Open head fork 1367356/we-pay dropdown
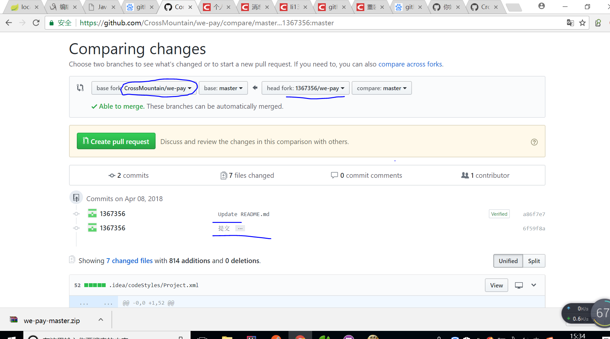 pos(305,88)
